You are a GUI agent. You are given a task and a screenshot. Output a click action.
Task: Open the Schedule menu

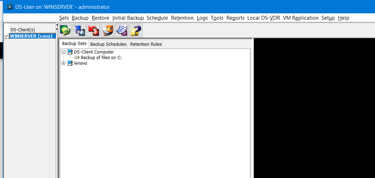[157, 18]
